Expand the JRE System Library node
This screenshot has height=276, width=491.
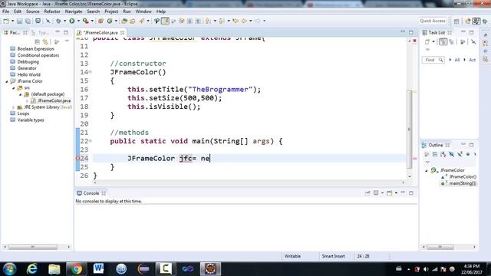click(14, 107)
